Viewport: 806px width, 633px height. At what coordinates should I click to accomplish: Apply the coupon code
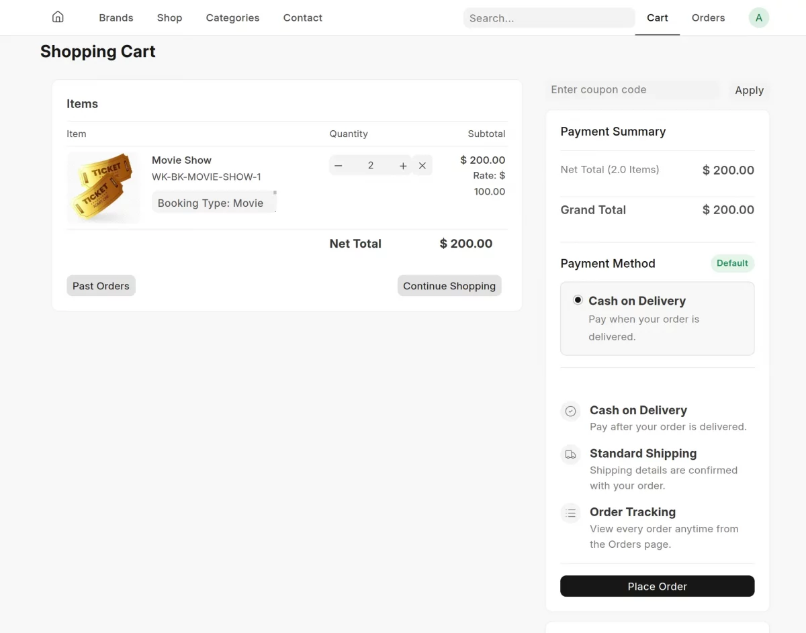click(749, 90)
